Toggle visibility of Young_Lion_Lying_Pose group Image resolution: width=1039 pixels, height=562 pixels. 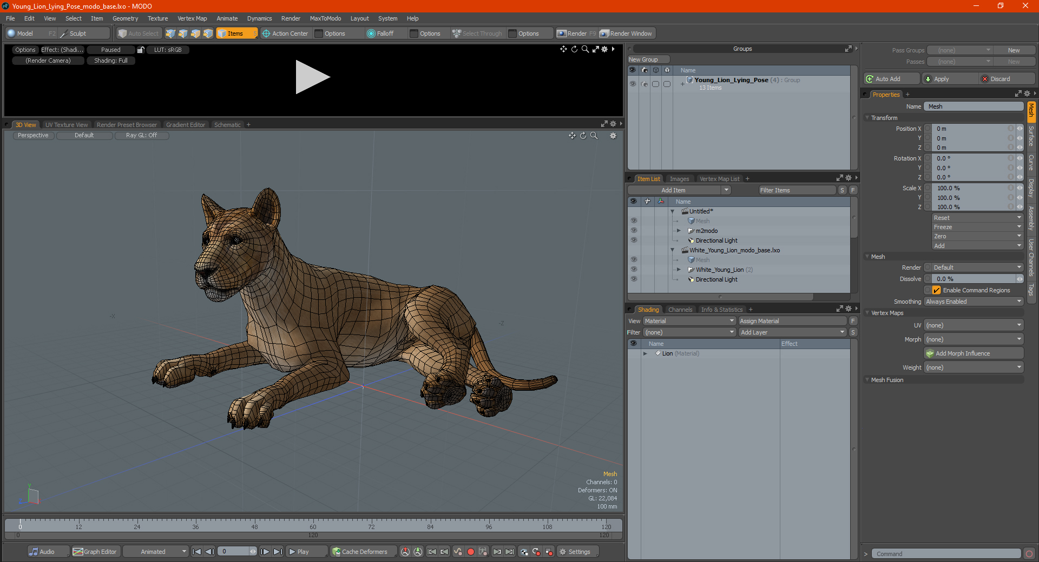click(x=633, y=84)
